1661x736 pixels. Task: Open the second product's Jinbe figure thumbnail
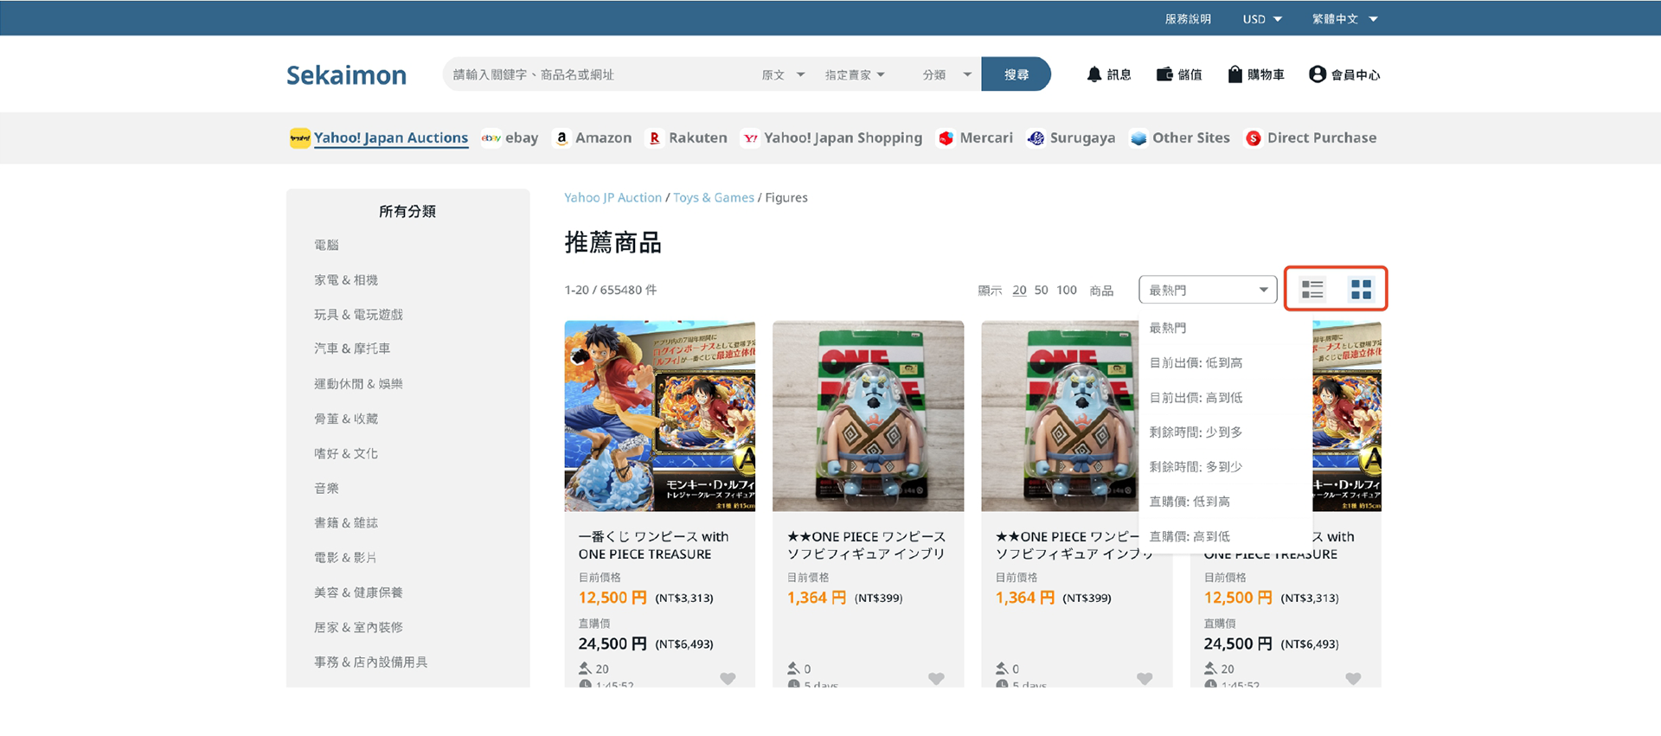[868, 416]
